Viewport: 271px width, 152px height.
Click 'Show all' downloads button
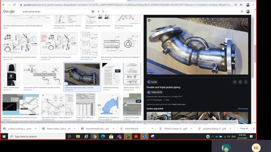pos(244,128)
